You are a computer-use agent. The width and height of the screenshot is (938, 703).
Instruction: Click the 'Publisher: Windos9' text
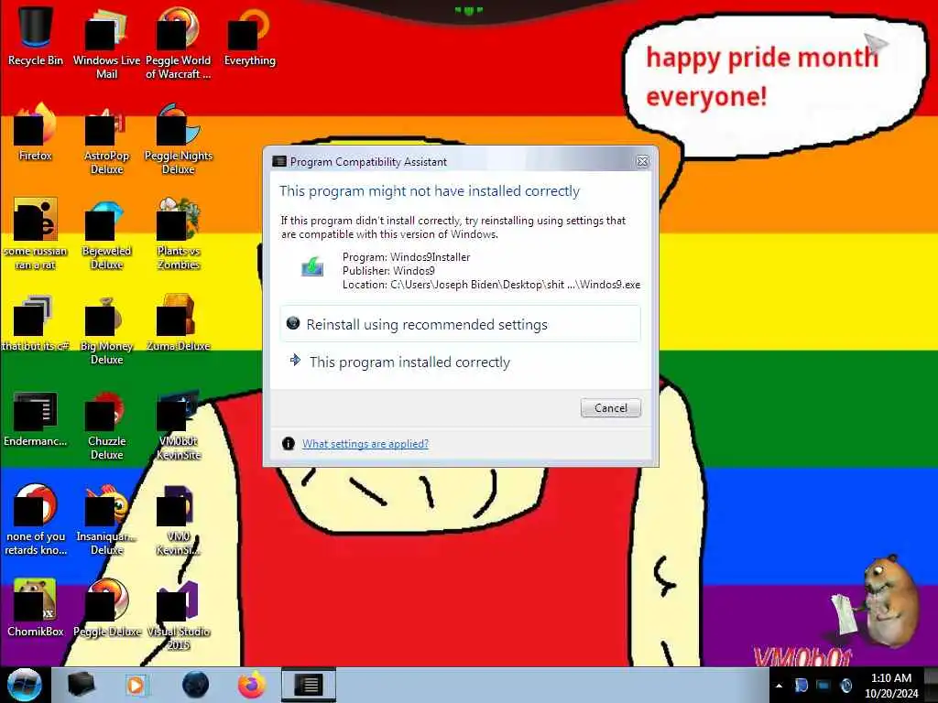point(388,271)
